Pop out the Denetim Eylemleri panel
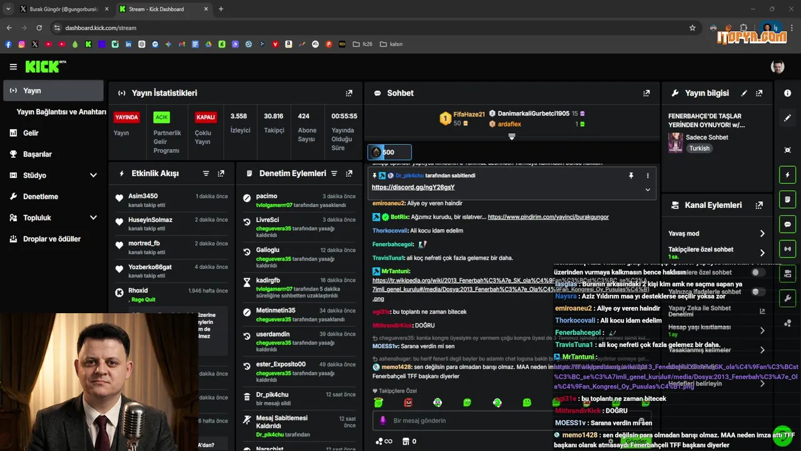This screenshot has width=801, height=451. (x=349, y=174)
